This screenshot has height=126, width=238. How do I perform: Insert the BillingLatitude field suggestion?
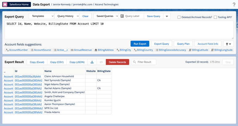[198, 50]
